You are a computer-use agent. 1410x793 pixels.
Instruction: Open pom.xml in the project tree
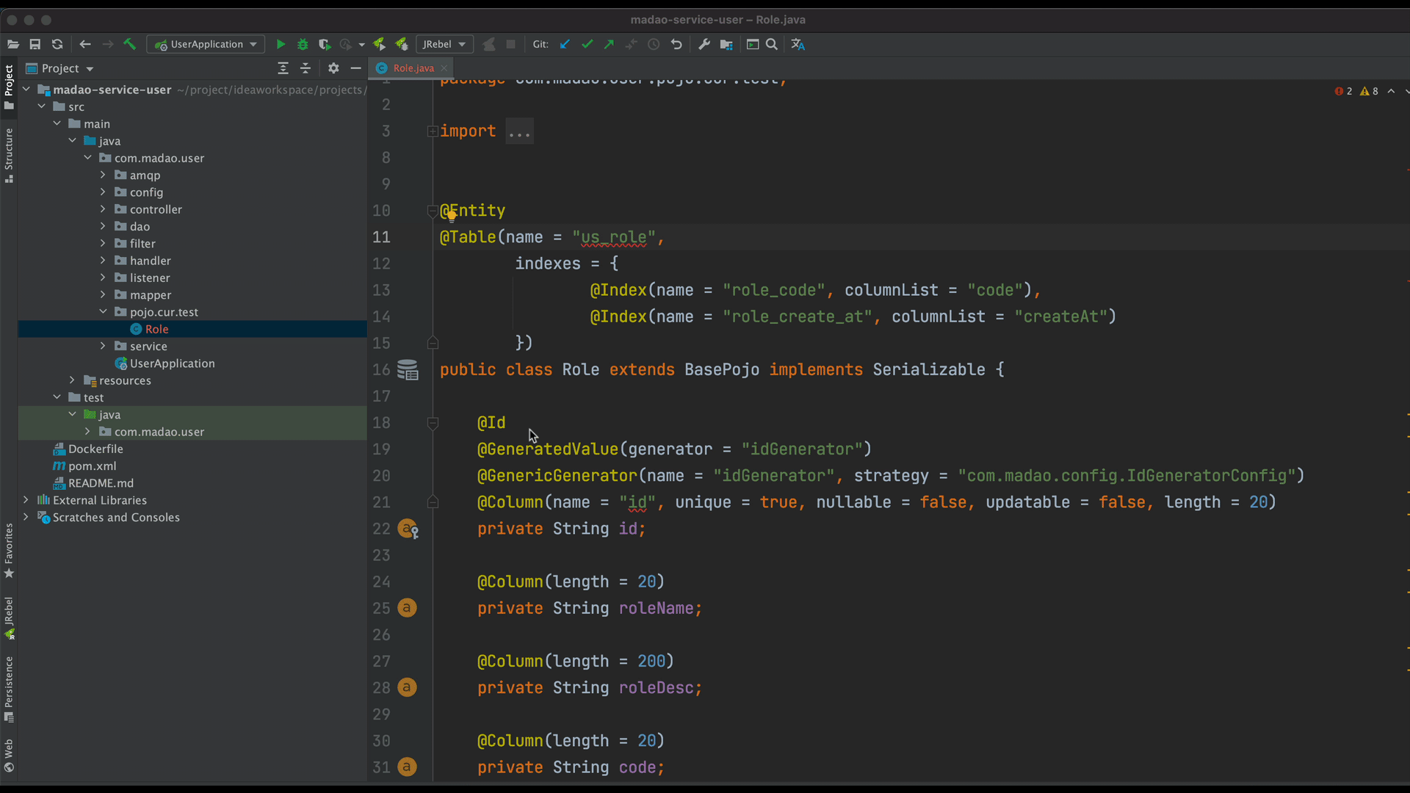pyautogui.click(x=92, y=466)
